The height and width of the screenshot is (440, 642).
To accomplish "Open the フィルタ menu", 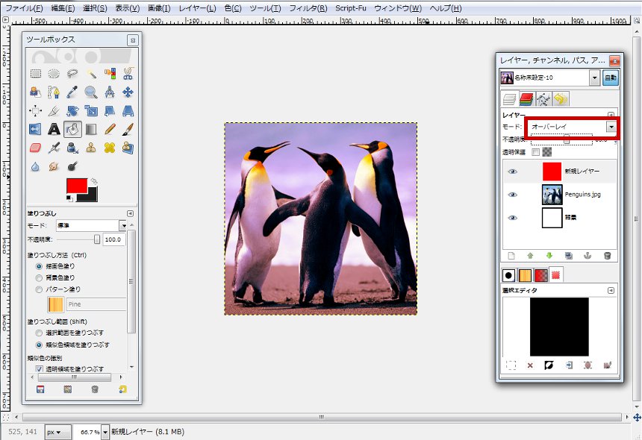I will (308, 8).
